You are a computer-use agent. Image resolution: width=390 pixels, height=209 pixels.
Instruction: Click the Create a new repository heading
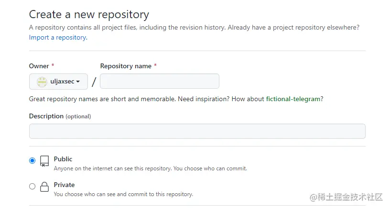[x=89, y=15]
